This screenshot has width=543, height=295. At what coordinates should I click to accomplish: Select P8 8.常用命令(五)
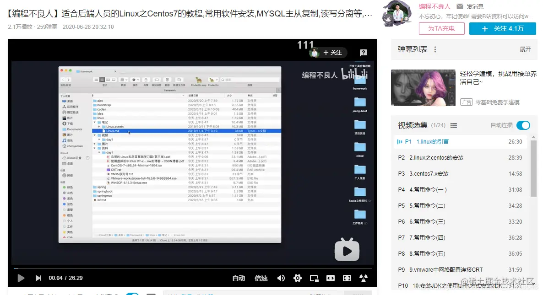460,253
